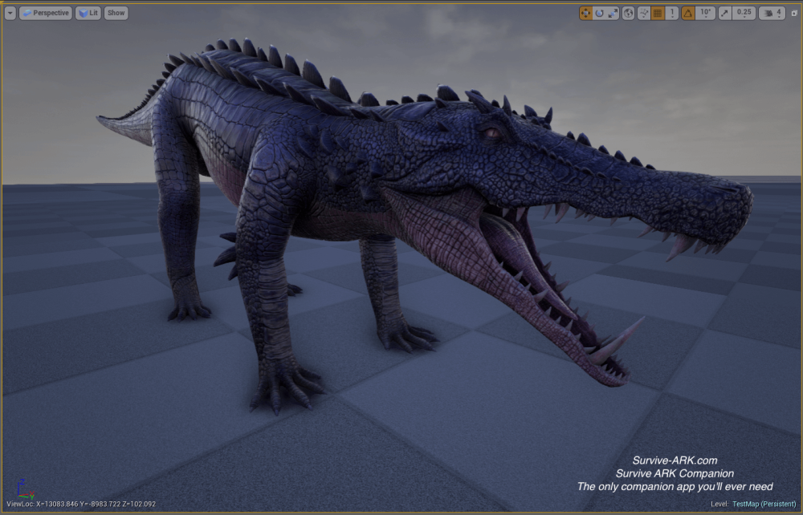Open the 0.25 scale snap dropdown
The height and width of the screenshot is (515, 803).
pyautogui.click(x=744, y=14)
